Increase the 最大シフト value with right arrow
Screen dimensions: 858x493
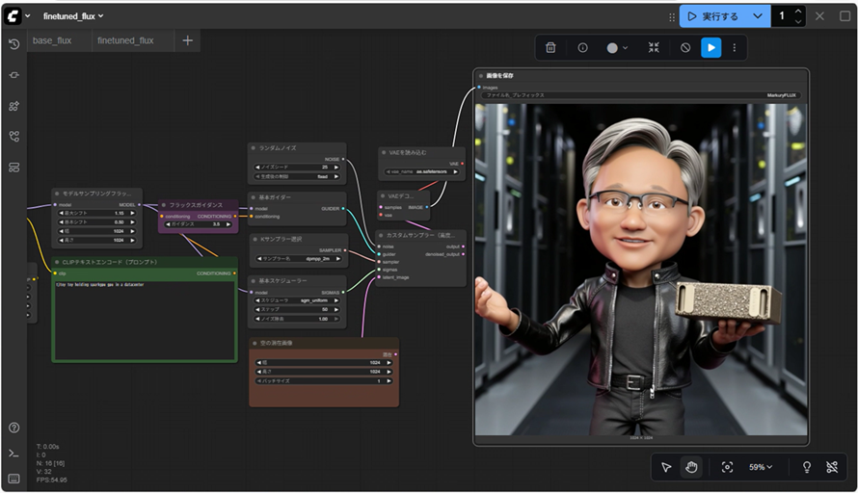pos(132,213)
